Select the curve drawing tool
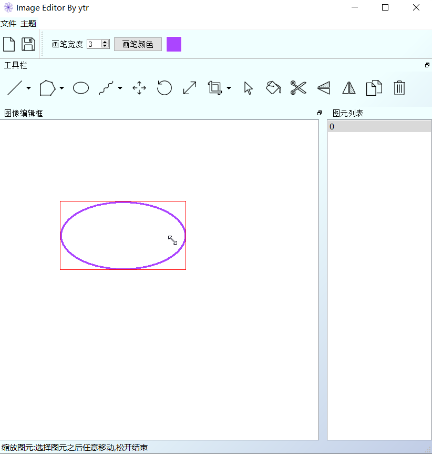The height and width of the screenshot is (454, 432). pyautogui.click(x=106, y=88)
